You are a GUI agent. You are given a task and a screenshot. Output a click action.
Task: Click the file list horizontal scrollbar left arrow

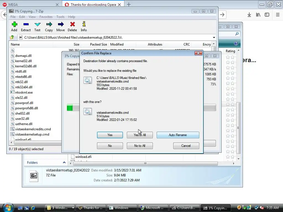coord(11,143)
